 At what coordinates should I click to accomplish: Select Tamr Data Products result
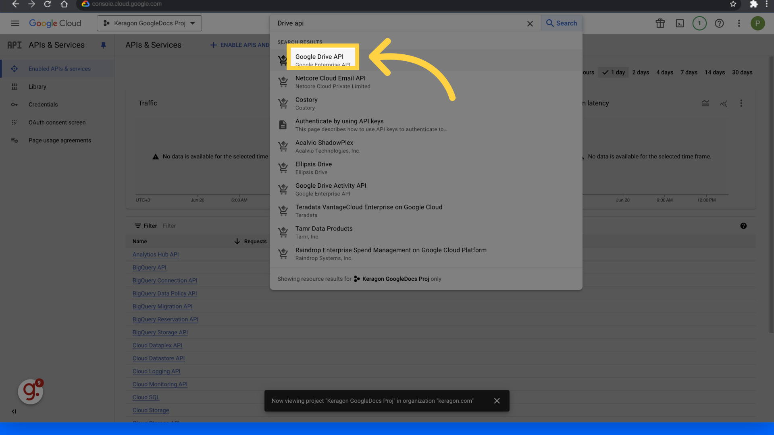tap(426, 232)
